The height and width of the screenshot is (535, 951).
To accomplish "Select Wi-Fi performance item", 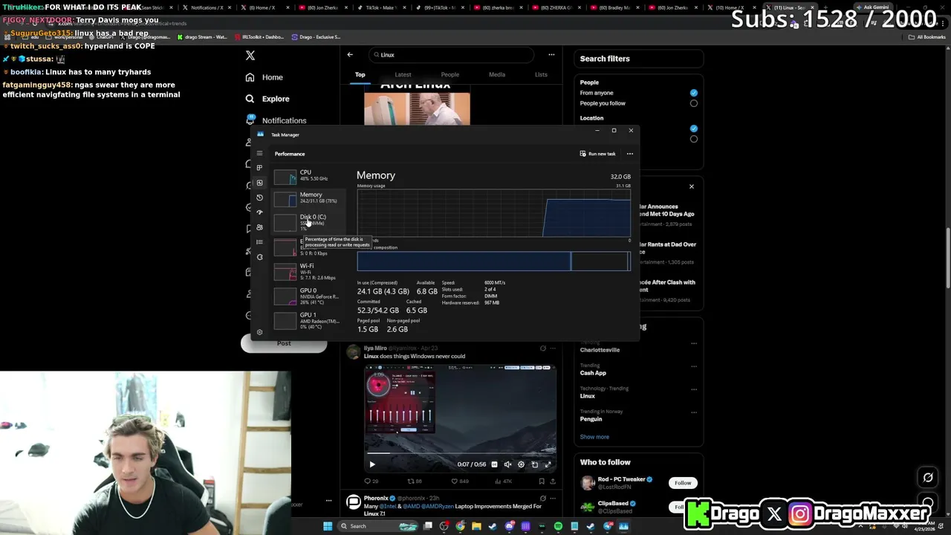I will coord(309,271).
